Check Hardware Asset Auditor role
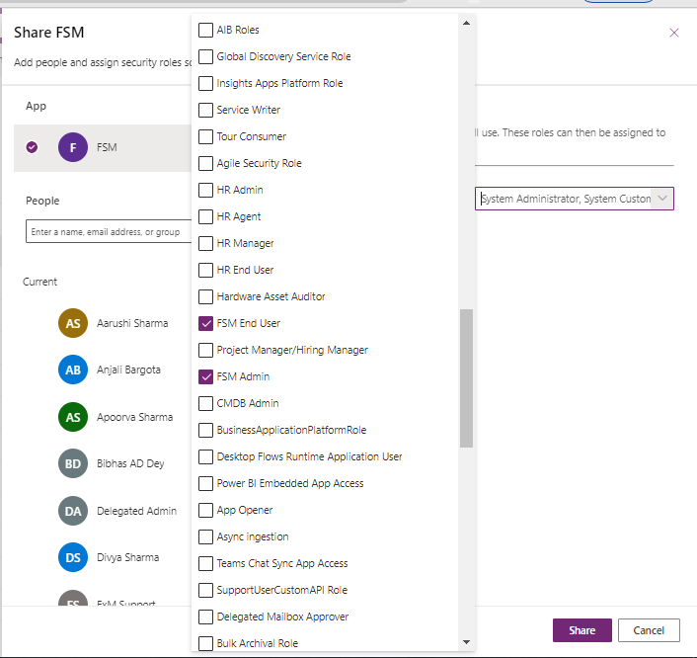The height and width of the screenshot is (658, 697). click(x=205, y=296)
